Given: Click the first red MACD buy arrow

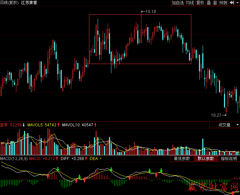Looking at the screenshot, I should click(48, 176).
